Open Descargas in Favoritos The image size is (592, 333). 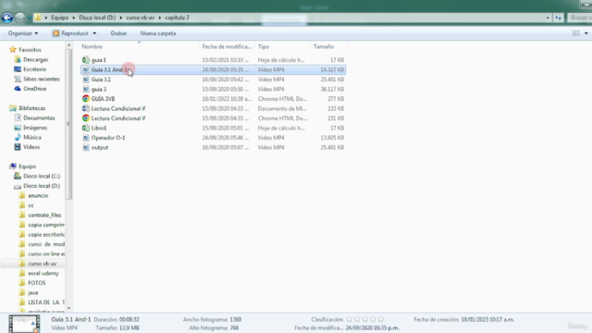click(x=35, y=59)
